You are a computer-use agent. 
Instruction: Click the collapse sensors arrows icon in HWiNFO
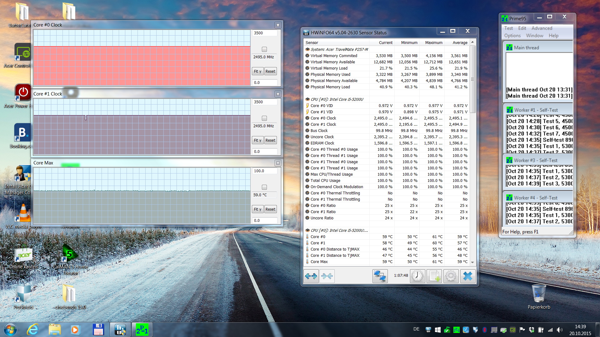tap(327, 276)
